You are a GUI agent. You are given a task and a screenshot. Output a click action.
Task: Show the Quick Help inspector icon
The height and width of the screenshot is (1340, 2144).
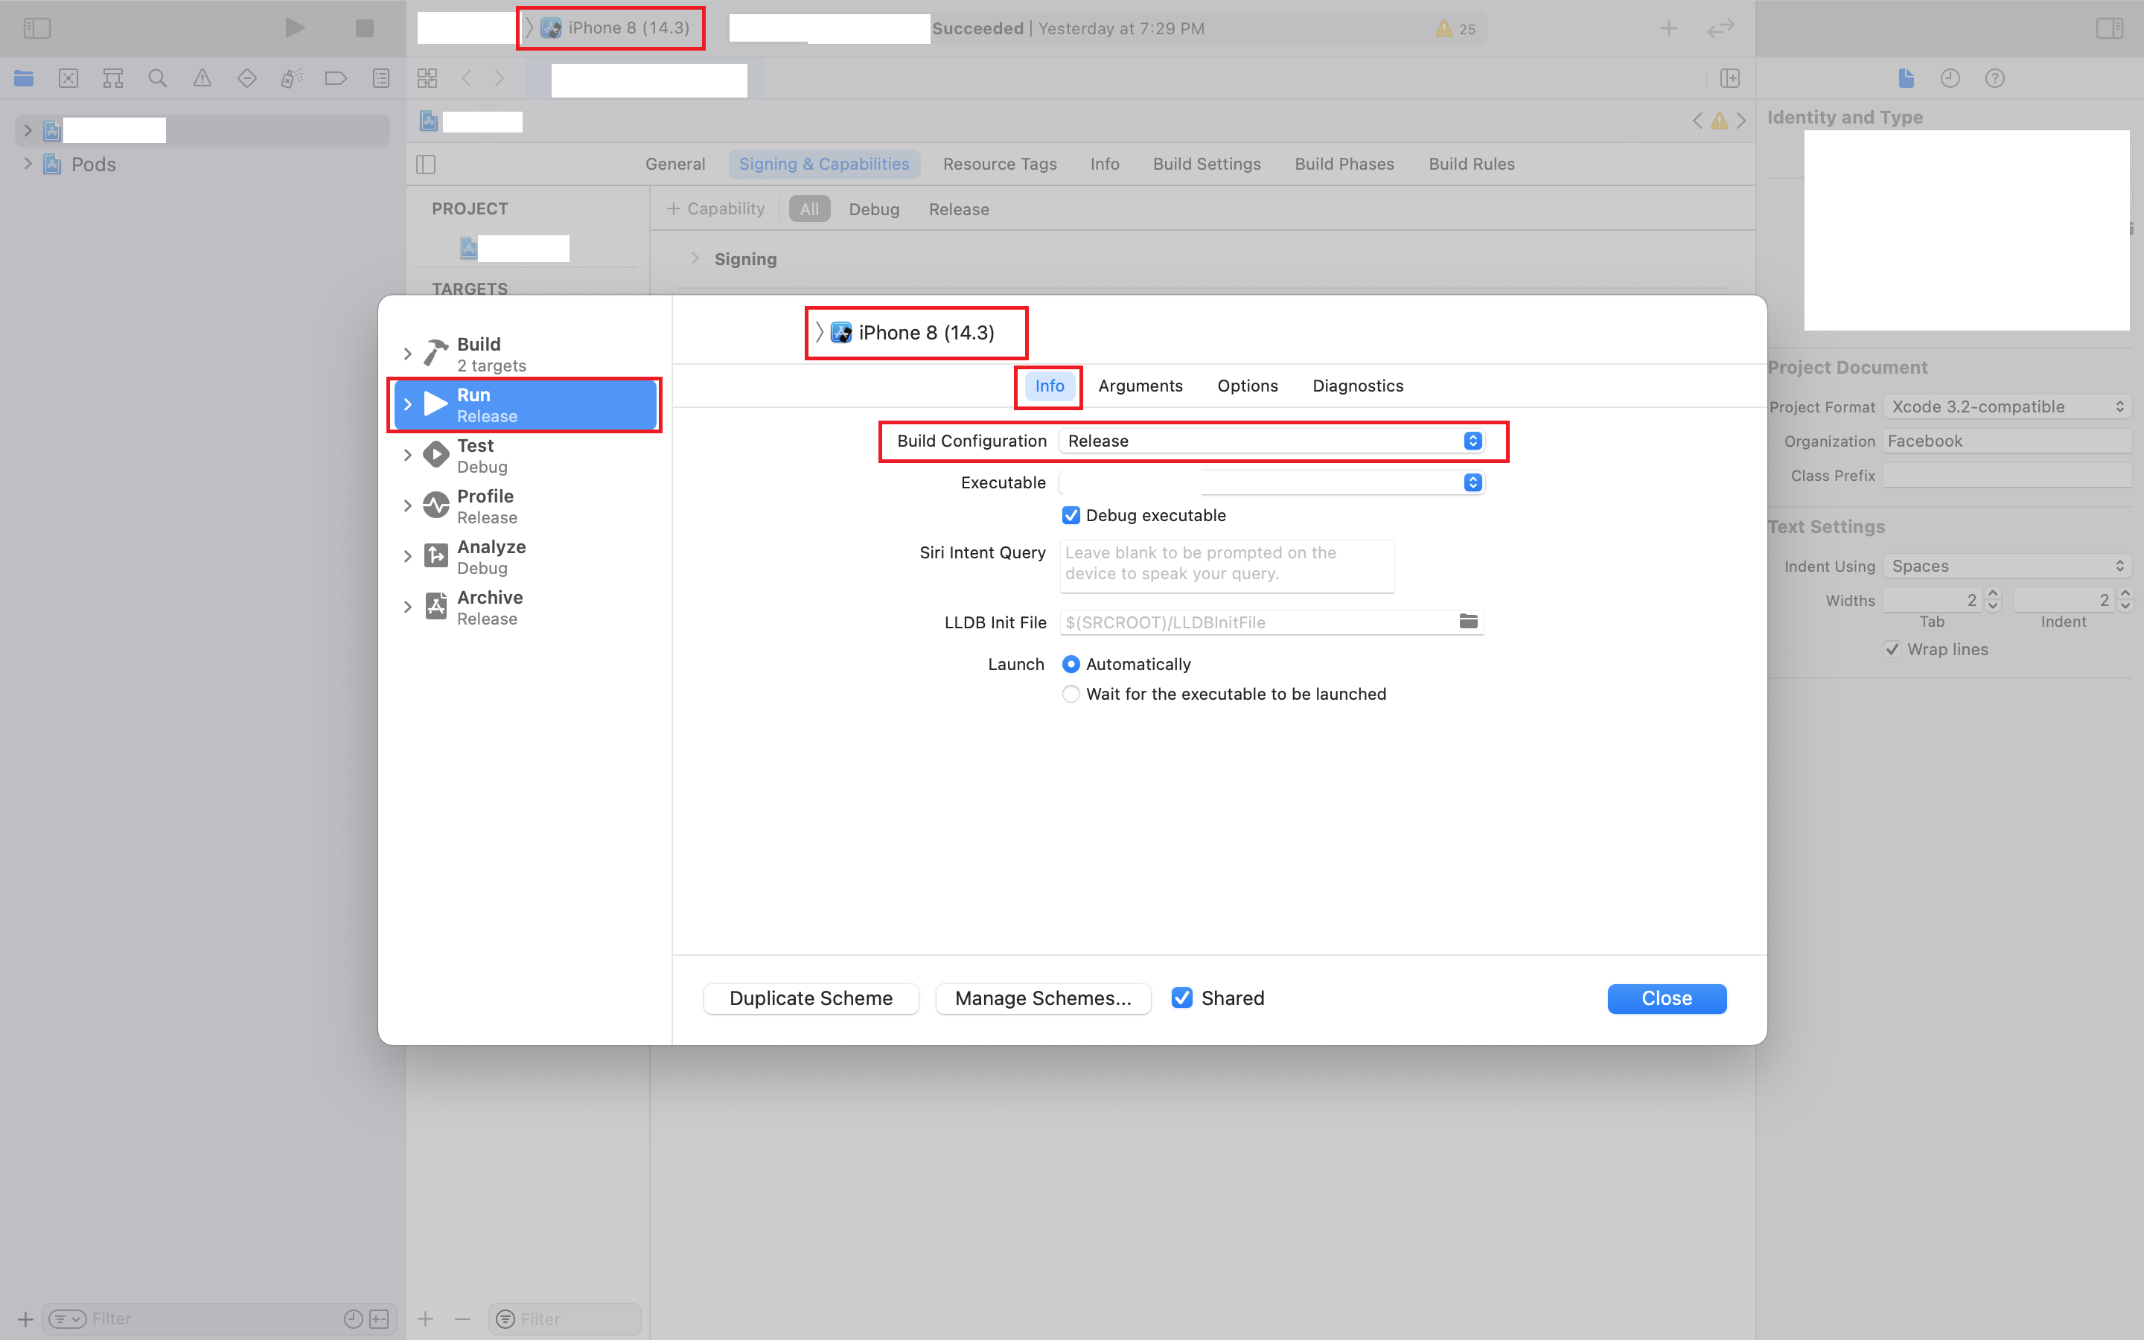[1994, 78]
